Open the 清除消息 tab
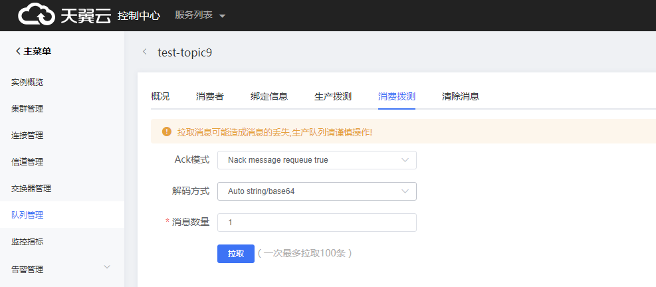 pos(461,96)
